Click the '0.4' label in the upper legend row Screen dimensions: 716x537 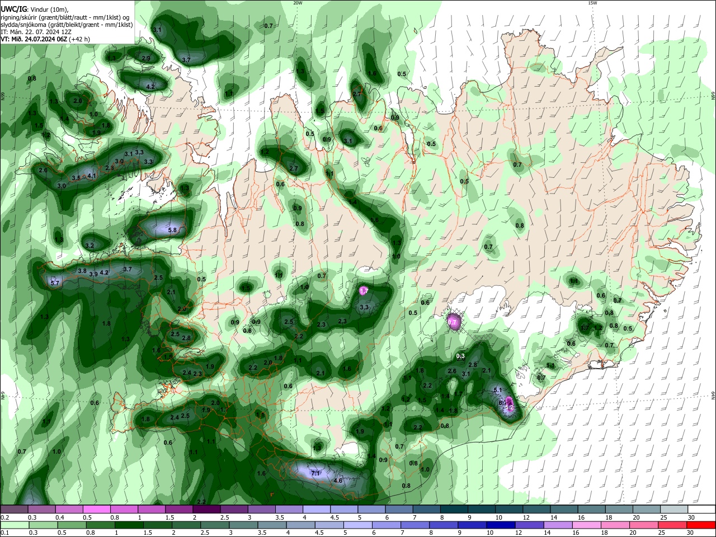click(x=60, y=517)
